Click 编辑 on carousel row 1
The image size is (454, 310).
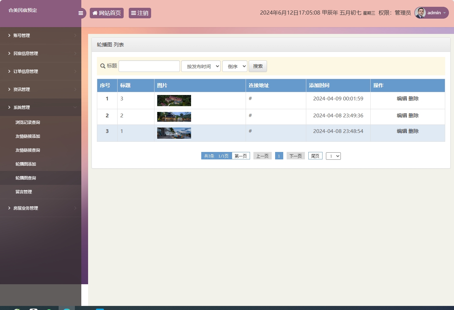[402, 98]
